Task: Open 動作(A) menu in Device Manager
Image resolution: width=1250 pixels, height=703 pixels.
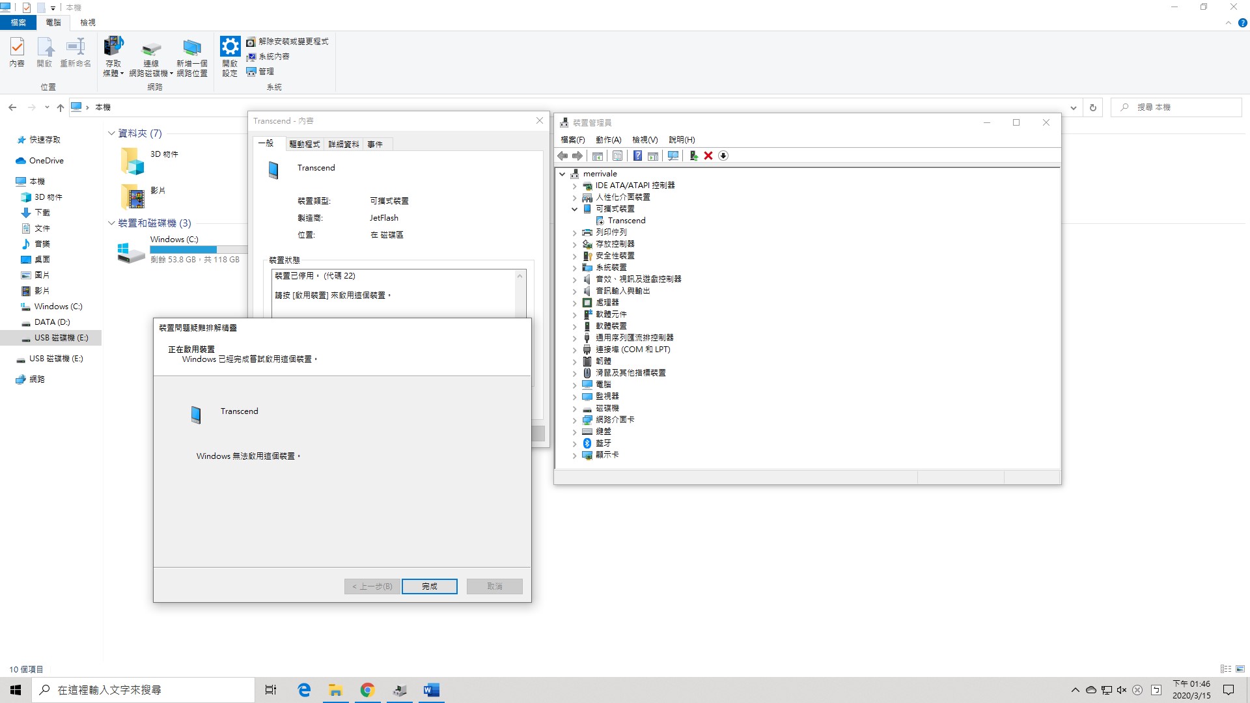Action: 608,139
